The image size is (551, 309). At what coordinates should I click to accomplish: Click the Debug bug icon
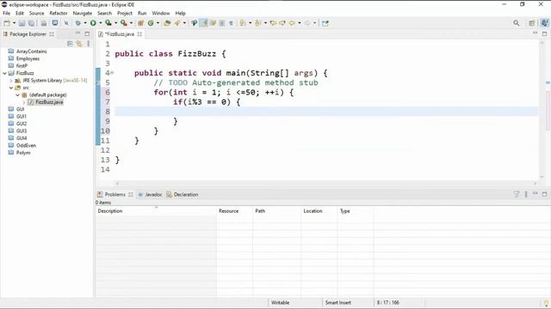78,23
